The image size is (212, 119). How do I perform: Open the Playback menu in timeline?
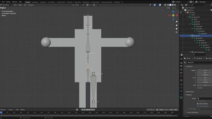point(4,110)
